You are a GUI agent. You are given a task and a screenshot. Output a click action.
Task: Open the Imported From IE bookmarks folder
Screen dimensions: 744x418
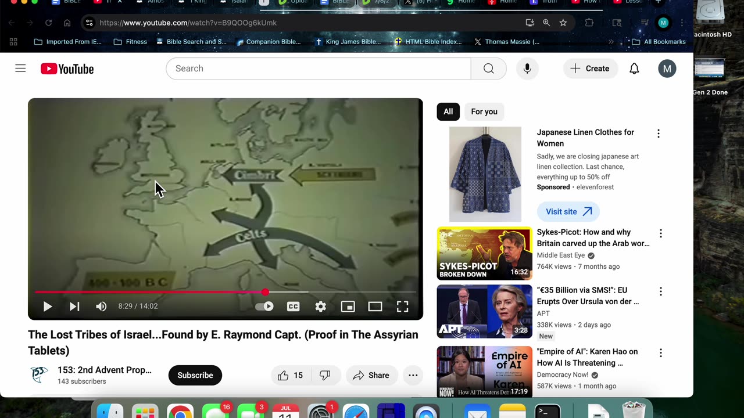point(68,42)
